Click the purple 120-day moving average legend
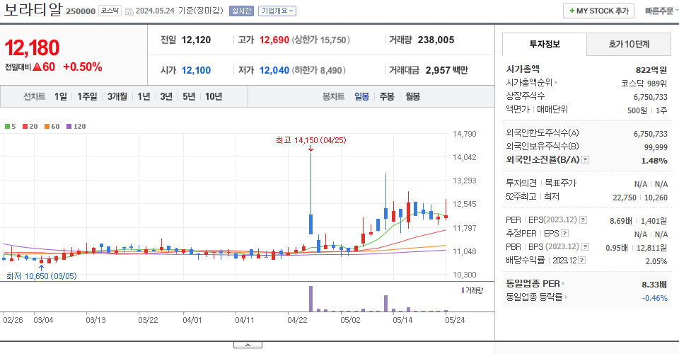 76,127
